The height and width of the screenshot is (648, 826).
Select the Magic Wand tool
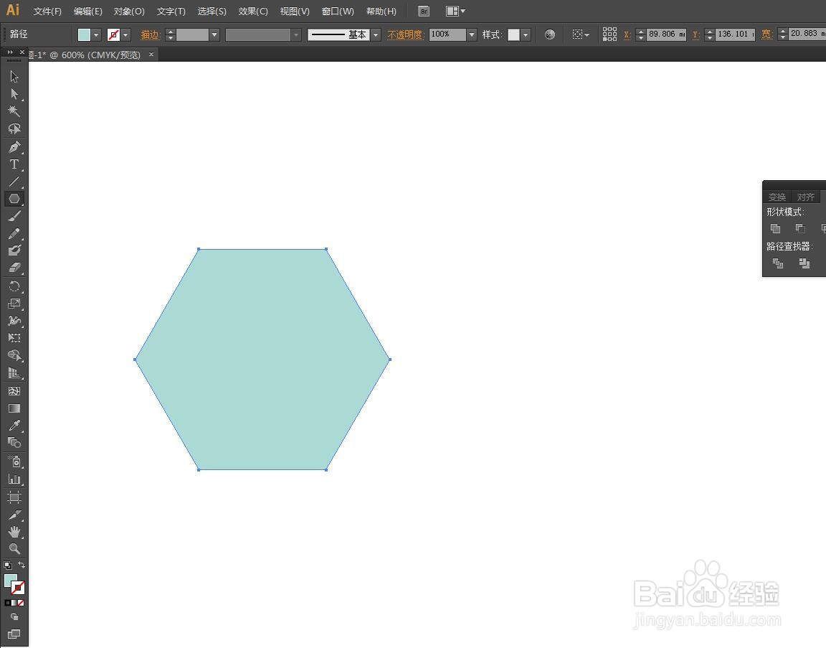pos(14,111)
